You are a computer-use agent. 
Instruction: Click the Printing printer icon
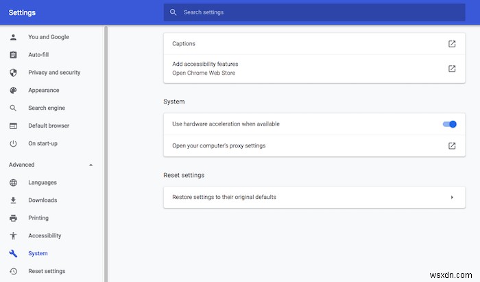tap(13, 218)
